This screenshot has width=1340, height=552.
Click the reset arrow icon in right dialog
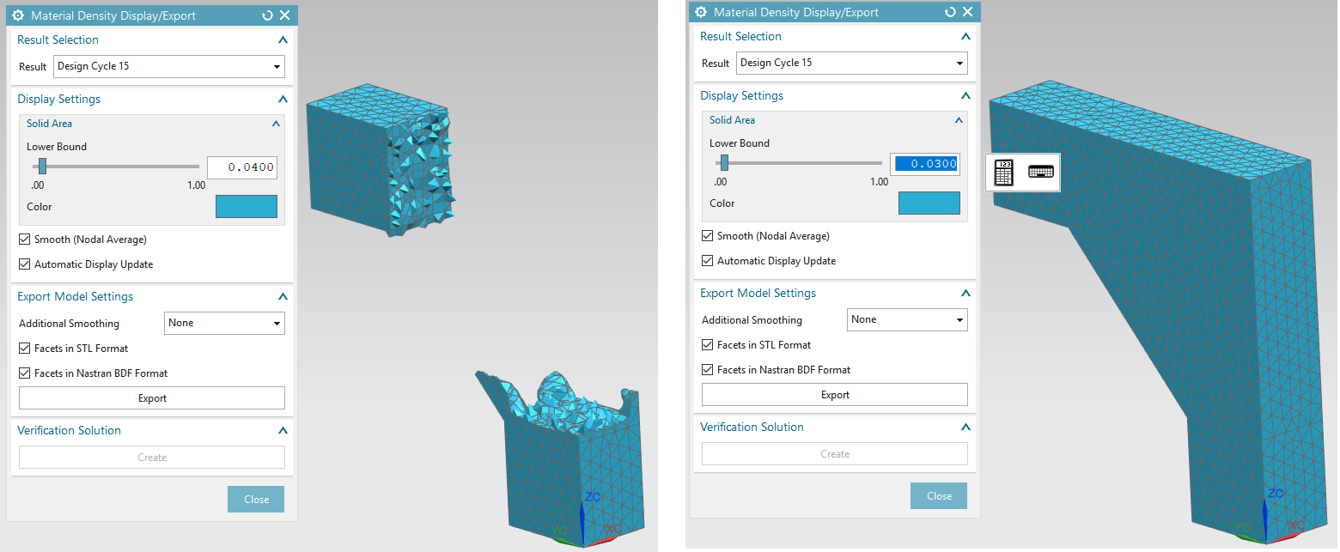pos(951,12)
